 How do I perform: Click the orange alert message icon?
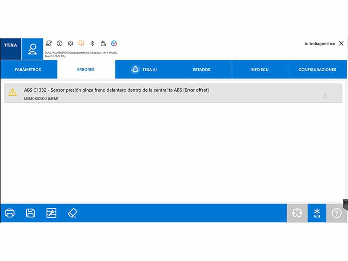click(81, 43)
